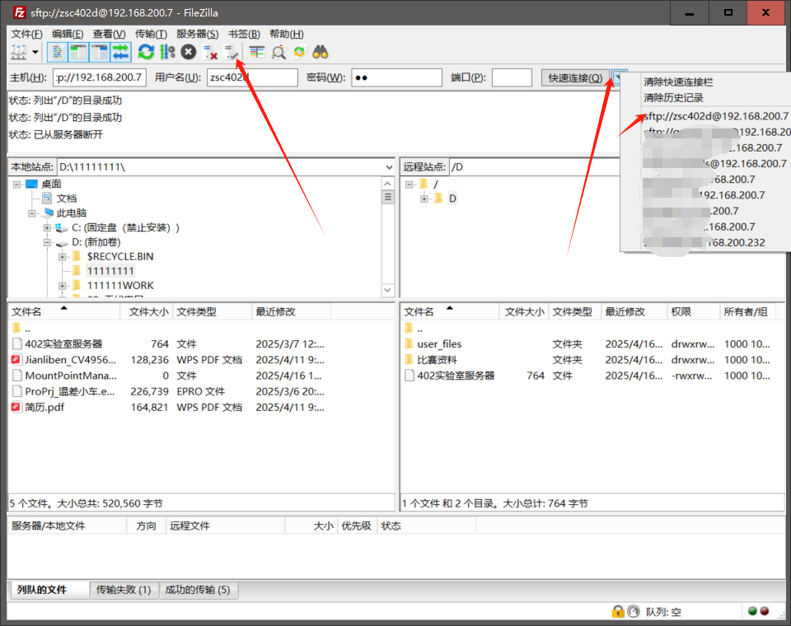The height and width of the screenshot is (626, 791).
Task: Click the 用户名 username field
Action: click(x=252, y=77)
